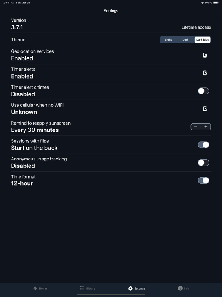Select the Dark theme

click(185, 39)
